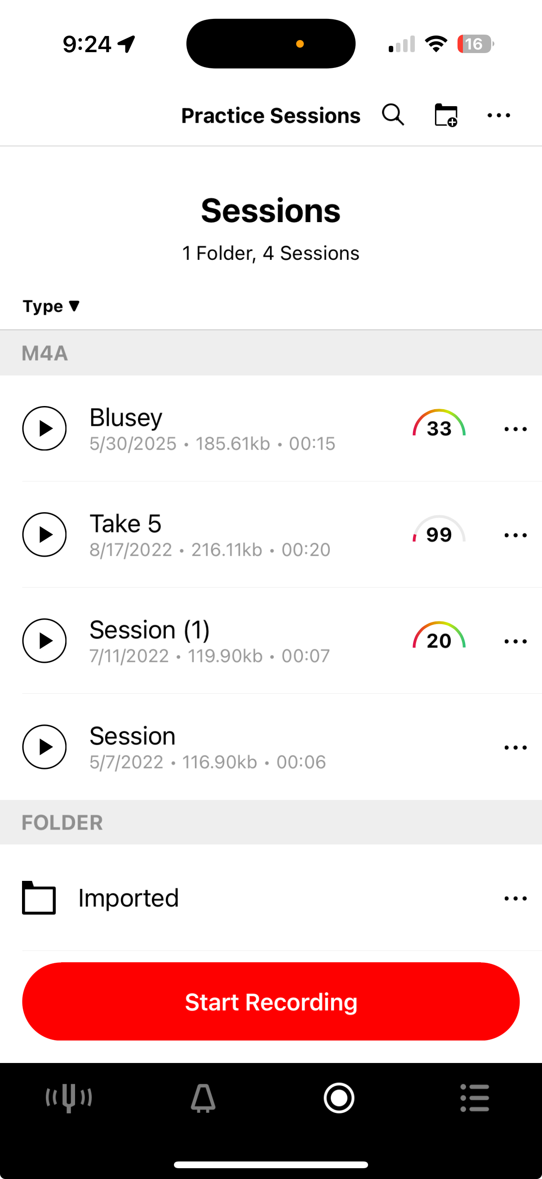Open the top-right more options ellipsis

[x=498, y=115]
